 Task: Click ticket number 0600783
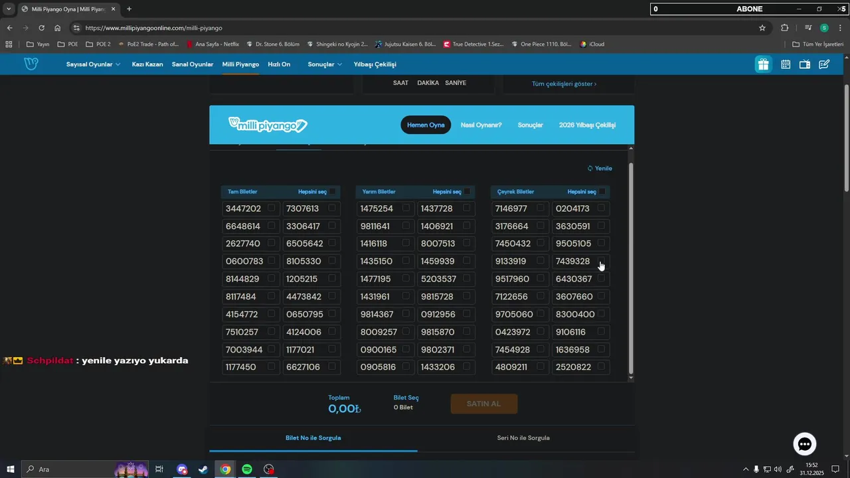pos(244,262)
